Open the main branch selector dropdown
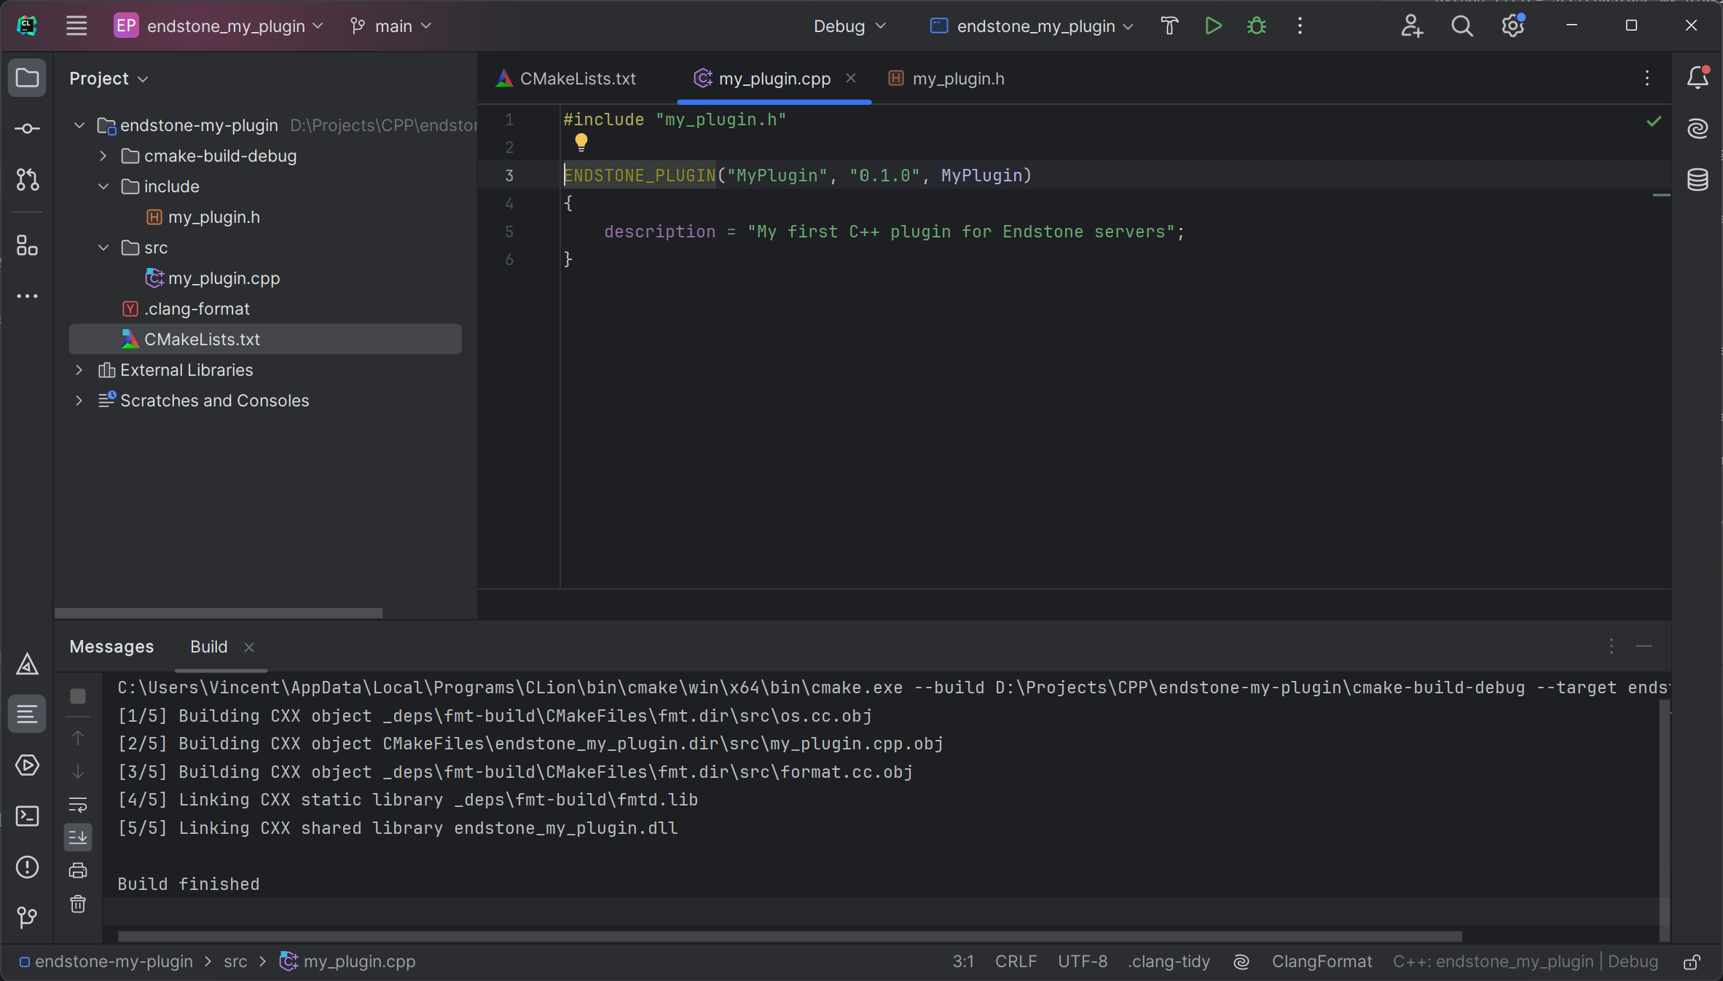This screenshot has width=1723, height=981. [396, 26]
